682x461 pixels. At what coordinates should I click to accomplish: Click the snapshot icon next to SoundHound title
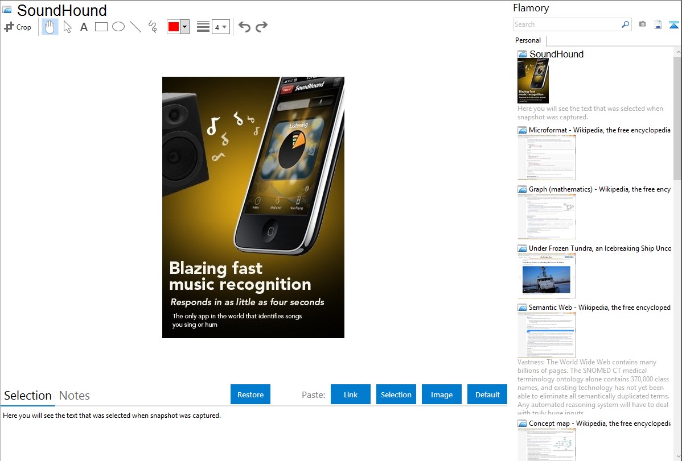(7, 10)
